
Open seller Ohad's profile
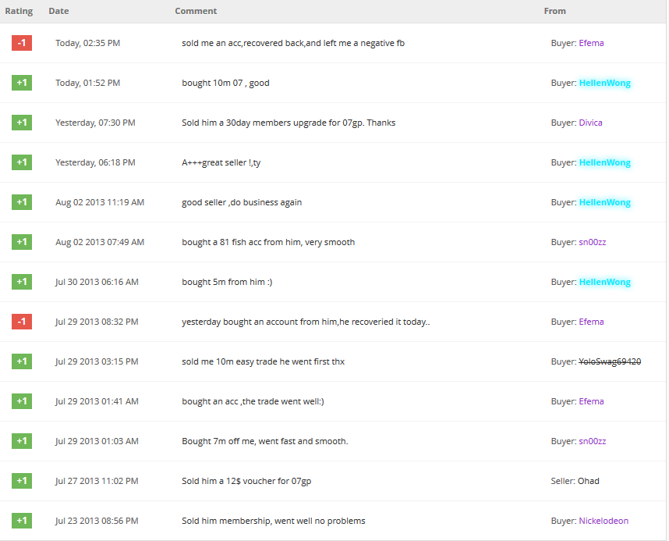click(589, 481)
